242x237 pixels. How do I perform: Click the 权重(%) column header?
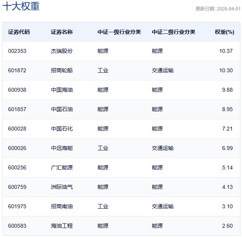pos(225,32)
